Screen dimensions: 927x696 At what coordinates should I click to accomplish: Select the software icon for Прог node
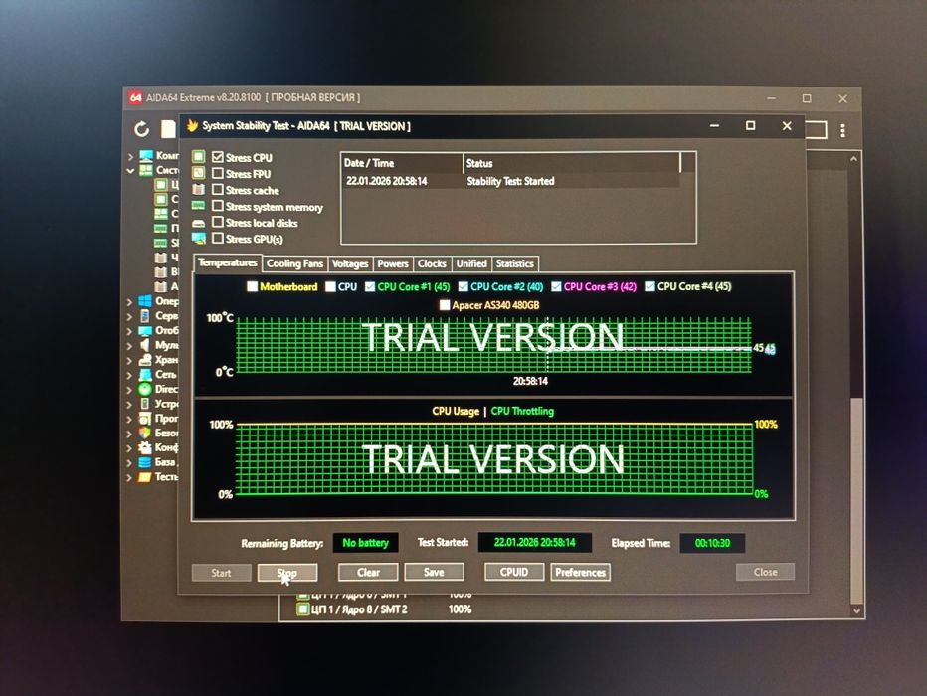coord(145,419)
